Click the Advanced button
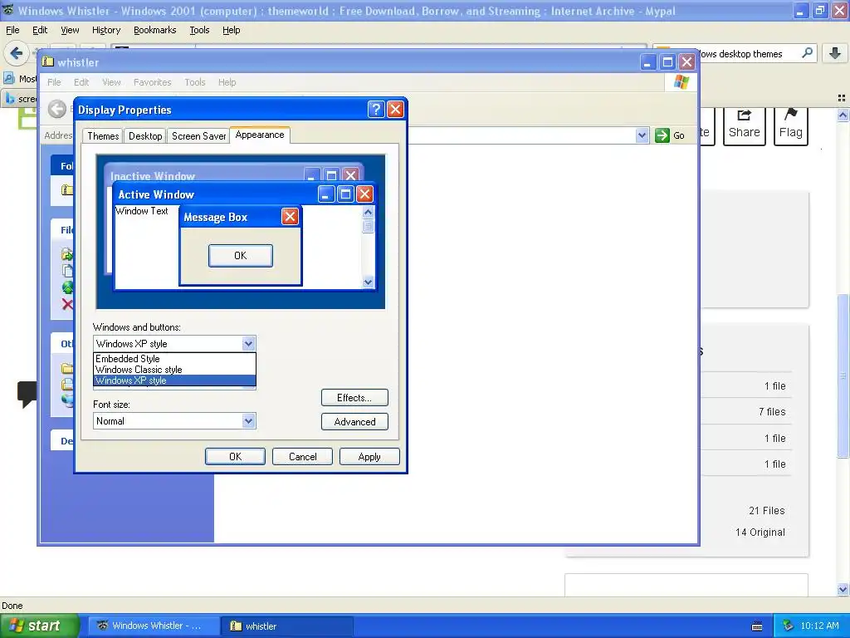The width and height of the screenshot is (850, 638). [x=354, y=421]
